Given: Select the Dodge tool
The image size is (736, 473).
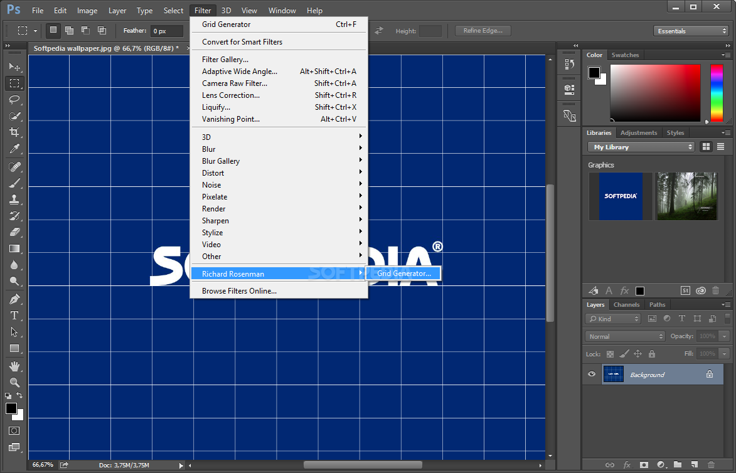Looking at the screenshot, I should (14, 281).
